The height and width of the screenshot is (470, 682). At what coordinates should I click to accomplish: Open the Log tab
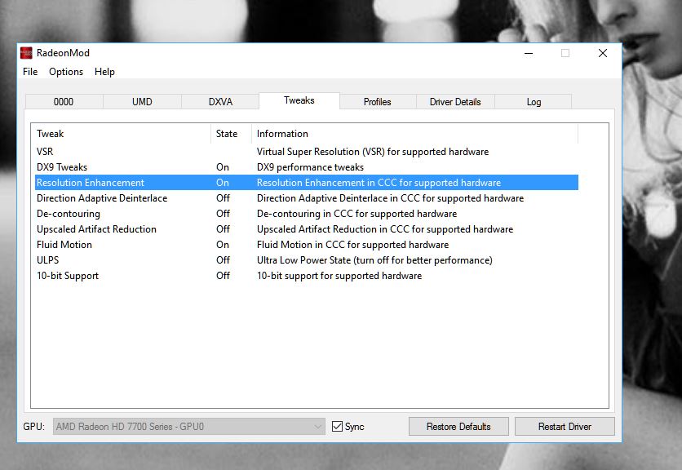point(534,102)
